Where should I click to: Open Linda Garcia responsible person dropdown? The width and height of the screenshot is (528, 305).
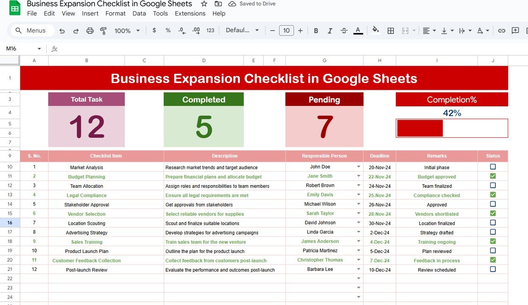click(359, 232)
